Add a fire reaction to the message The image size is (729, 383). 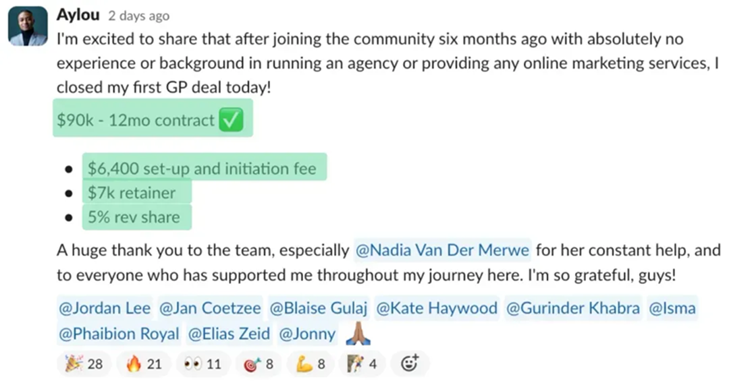[143, 364]
